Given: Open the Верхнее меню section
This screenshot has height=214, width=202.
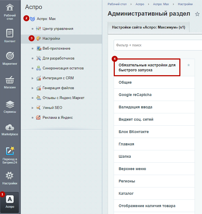Looking at the screenshot, I should [x=154, y=169].
